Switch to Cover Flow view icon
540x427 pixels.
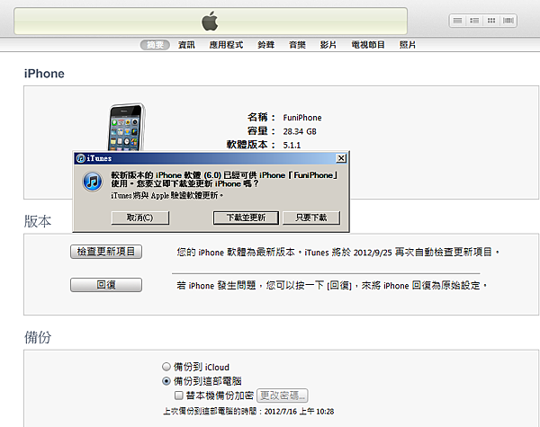508,21
